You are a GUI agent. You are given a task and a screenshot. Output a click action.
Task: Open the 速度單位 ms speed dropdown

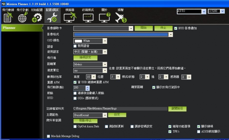tap(105, 70)
